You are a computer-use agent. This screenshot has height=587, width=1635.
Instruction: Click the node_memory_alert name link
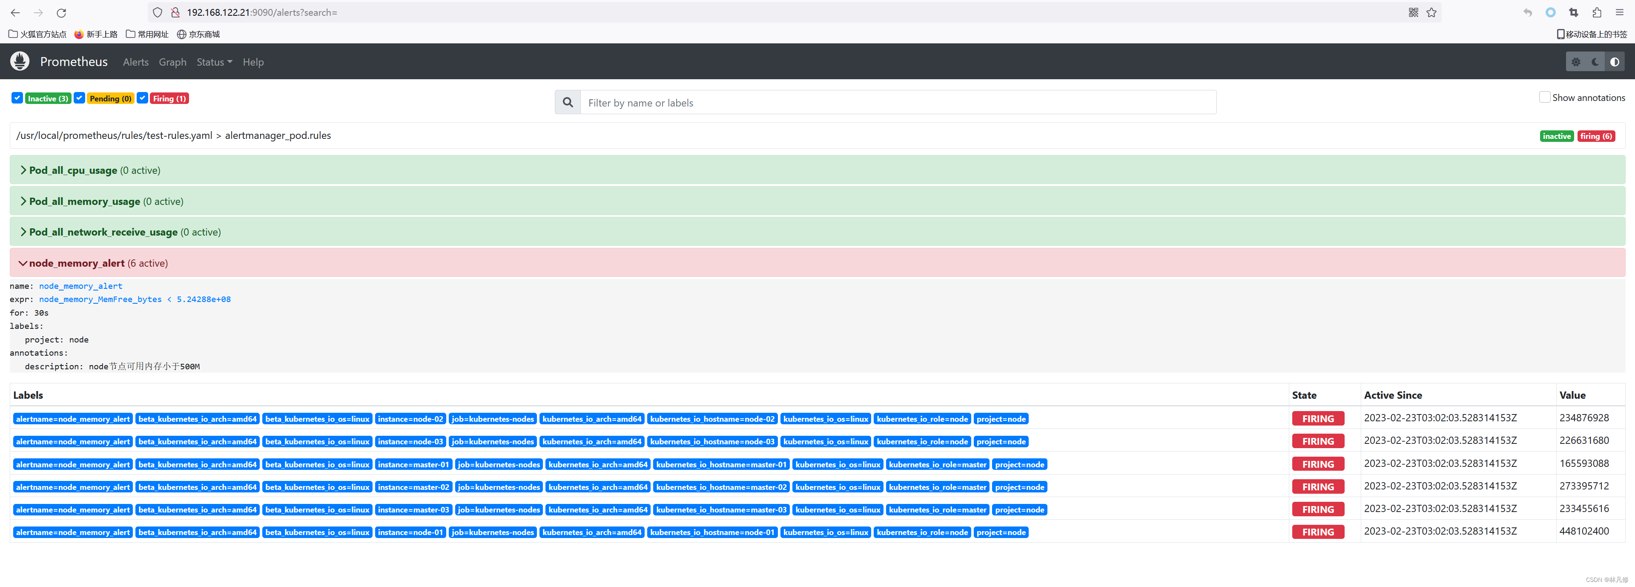80,287
